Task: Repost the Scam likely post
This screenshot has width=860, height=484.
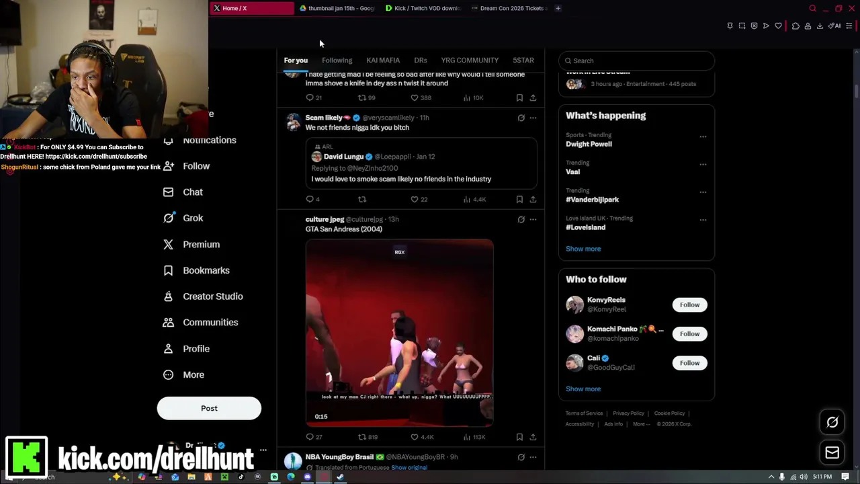Action: click(361, 199)
